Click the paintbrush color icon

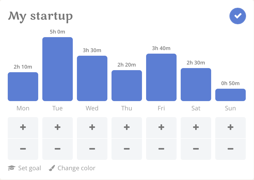click(x=52, y=168)
